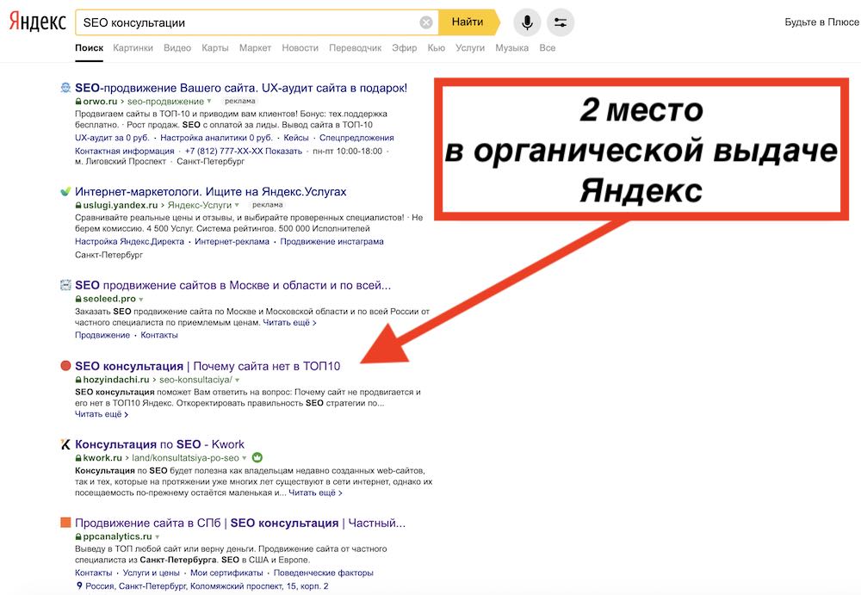Show the phone number +7 (812) 777-XX-XX
This screenshot has height=595, width=861.
tap(244, 151)
